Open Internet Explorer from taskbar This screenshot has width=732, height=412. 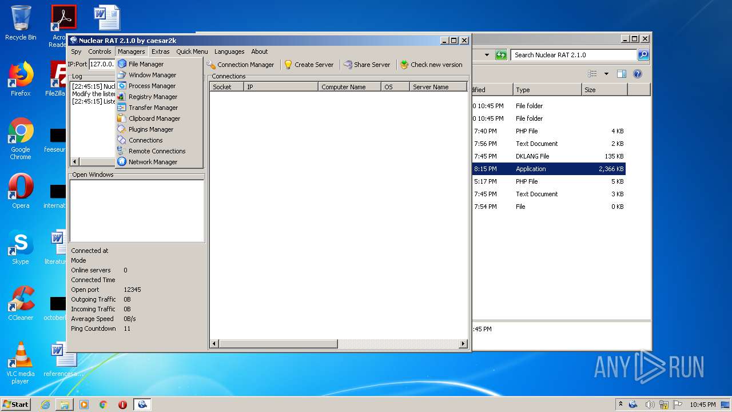(45, 405)
